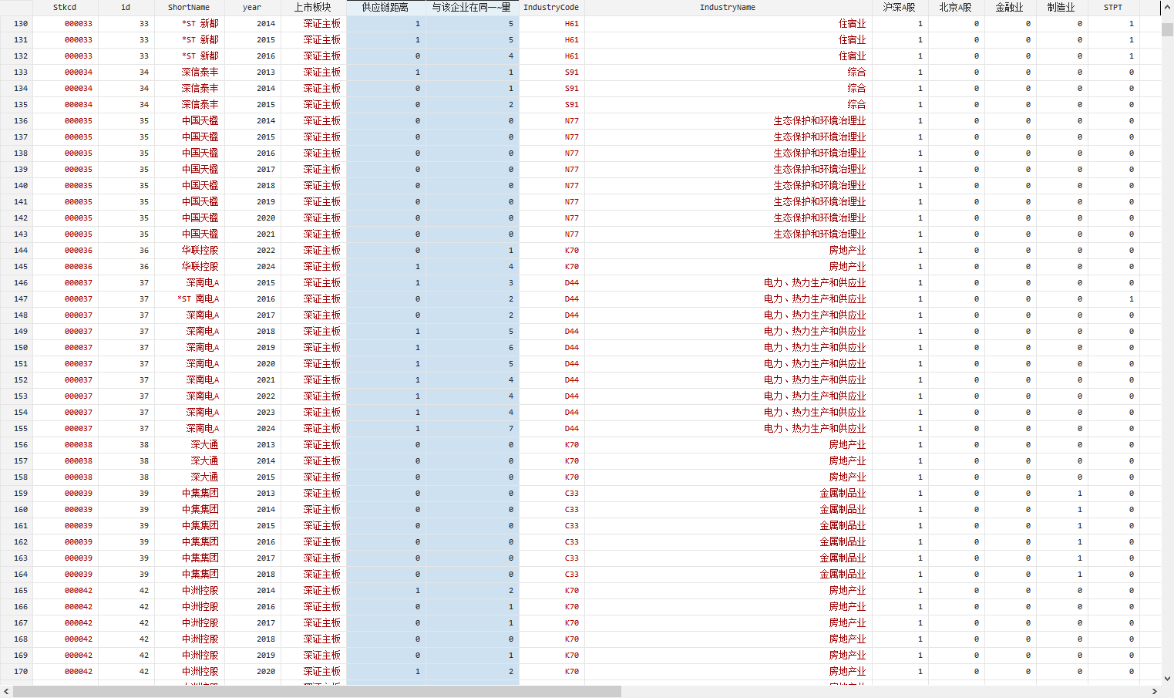Viewport: 1174px width, 698px height.
Task: Select the Stkcd column header
Action: [65, 8]
